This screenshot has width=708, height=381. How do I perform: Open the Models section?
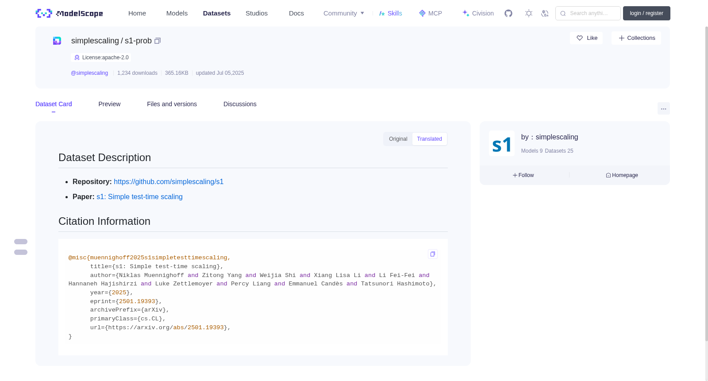tap(177, 13)
